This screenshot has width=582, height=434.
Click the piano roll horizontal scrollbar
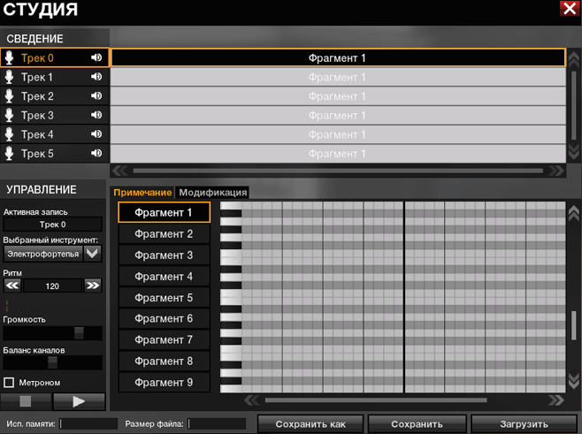[x=376, y=400]
